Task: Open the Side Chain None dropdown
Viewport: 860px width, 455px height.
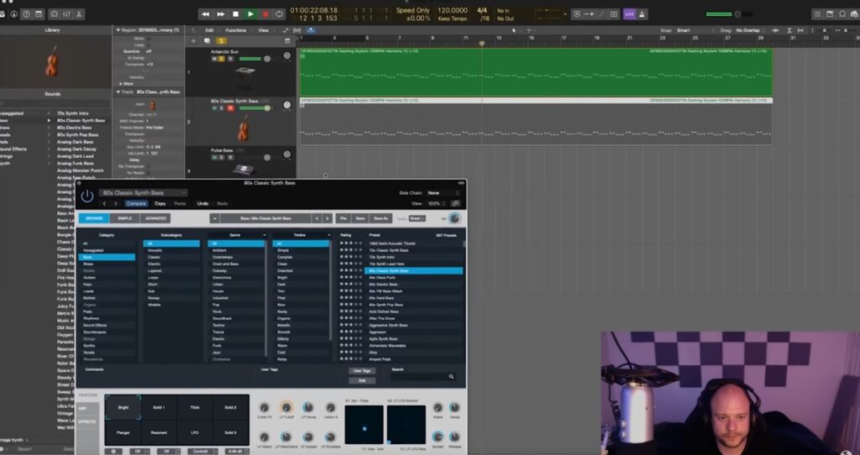Action: pos(443,193)
